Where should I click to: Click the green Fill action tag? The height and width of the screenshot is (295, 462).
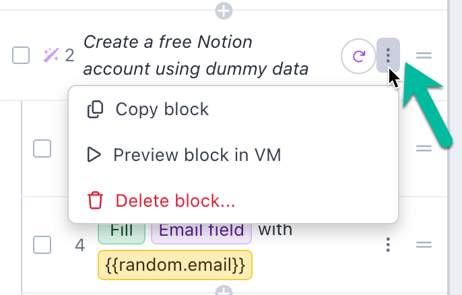coord(122,230)
